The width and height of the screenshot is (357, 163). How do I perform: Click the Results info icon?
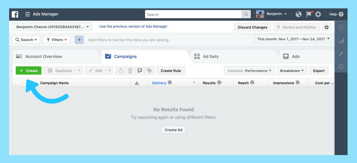click(x=219, y=83)
